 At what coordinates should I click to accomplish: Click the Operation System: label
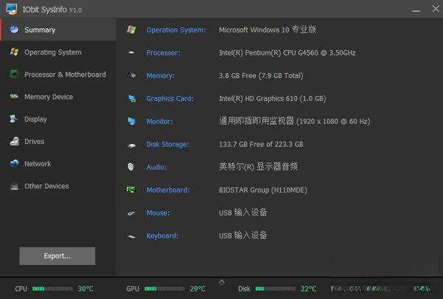(176, 30)
